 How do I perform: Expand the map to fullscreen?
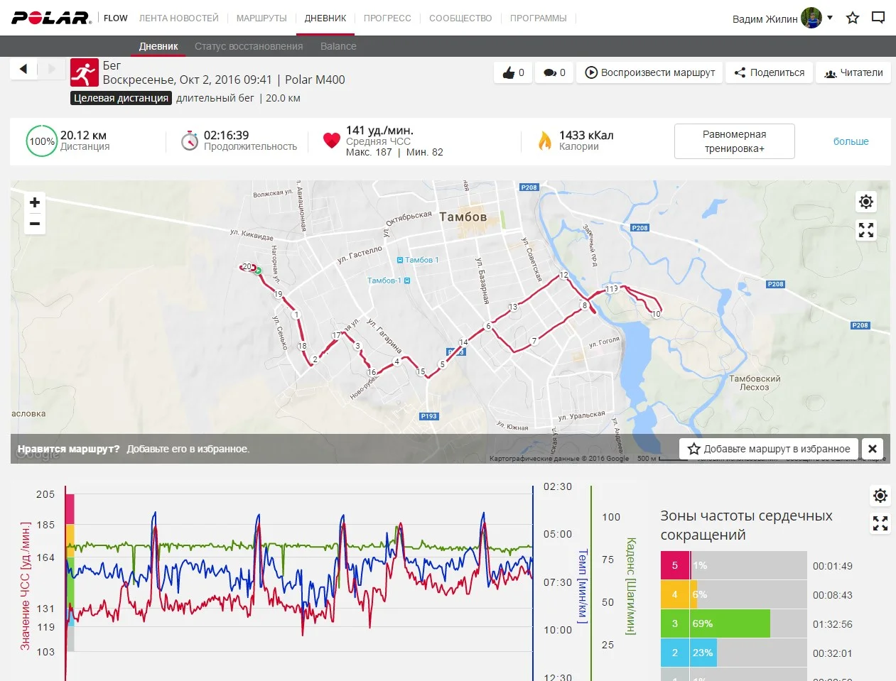866,230
